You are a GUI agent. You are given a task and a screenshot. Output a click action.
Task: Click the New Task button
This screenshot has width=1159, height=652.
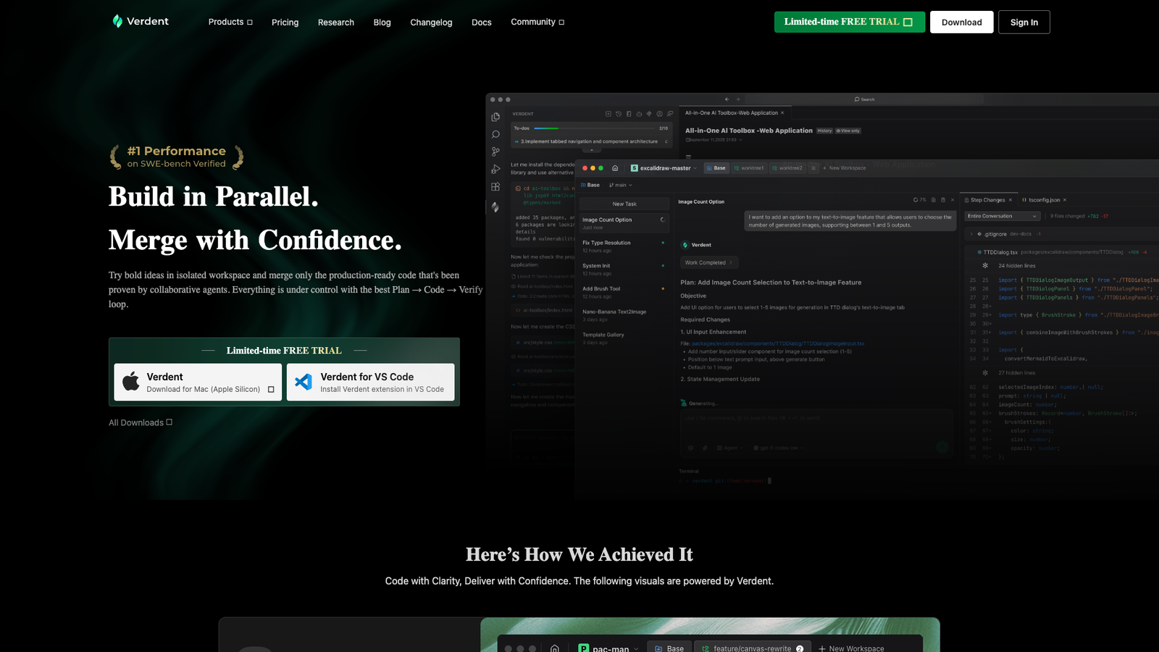click(x=624, y=204)
